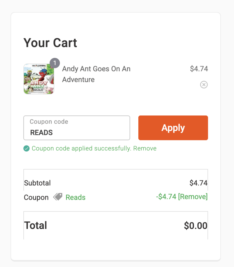The height and width of the screenshot is (267, 234).
Task: Click the -$4.74 coupon discount amount
Action: pyautogui.click(x=166, y=197)
